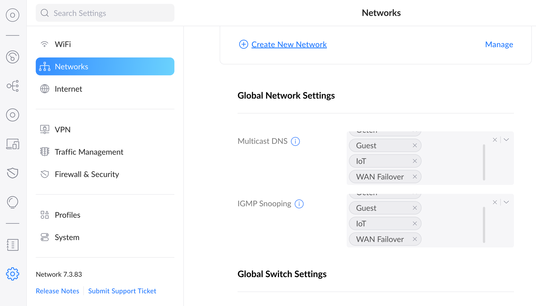Click the Multicast DNS info icon

[295, 141]
